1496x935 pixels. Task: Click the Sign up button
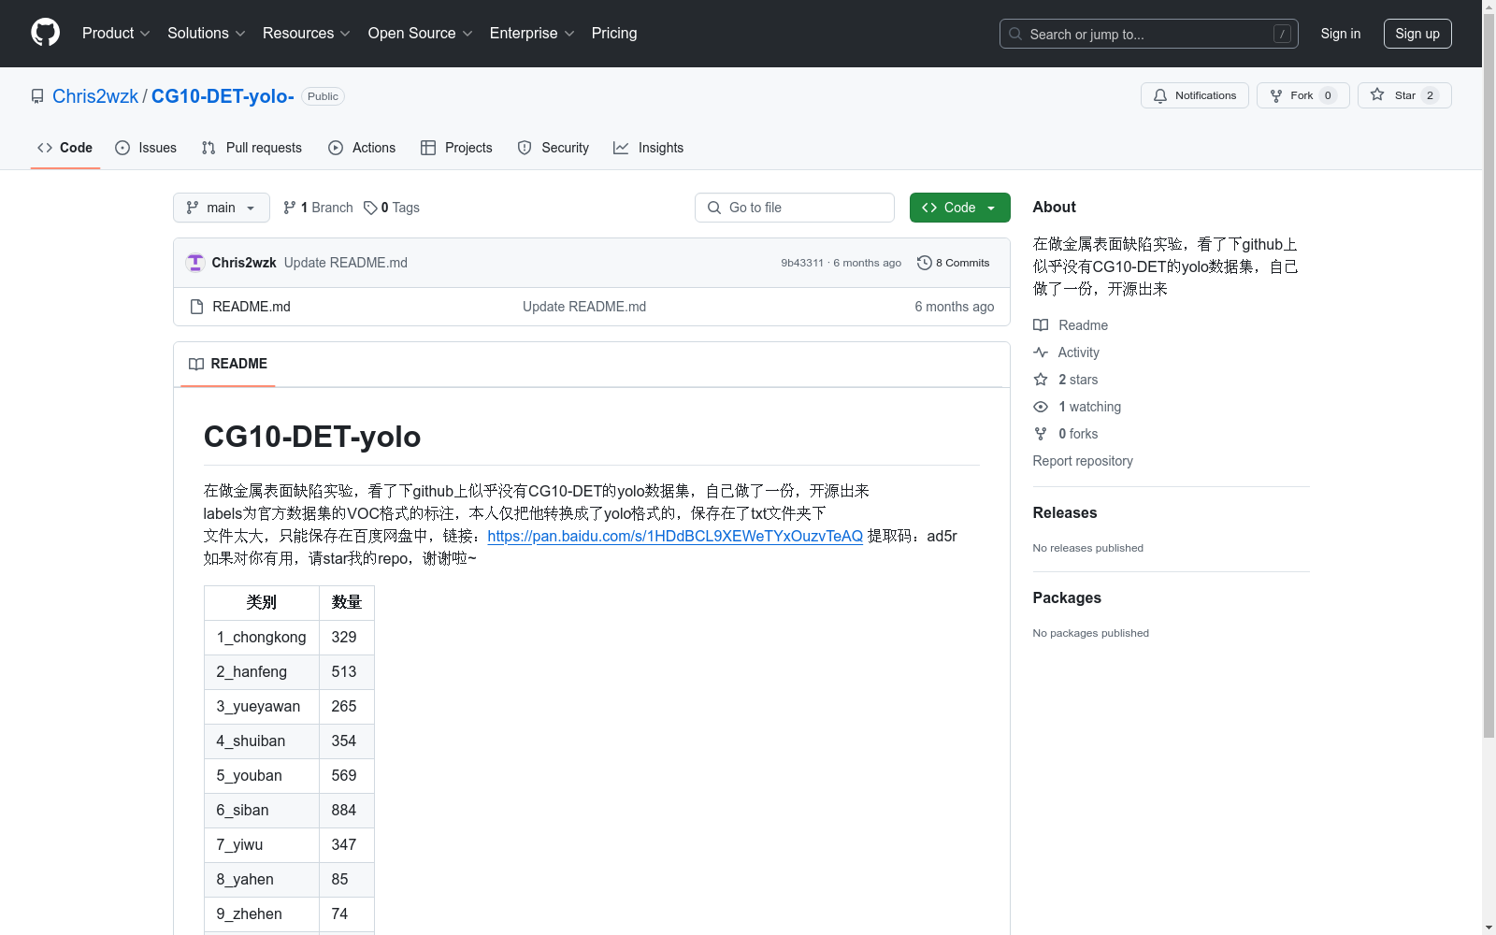pos(1417,34)
